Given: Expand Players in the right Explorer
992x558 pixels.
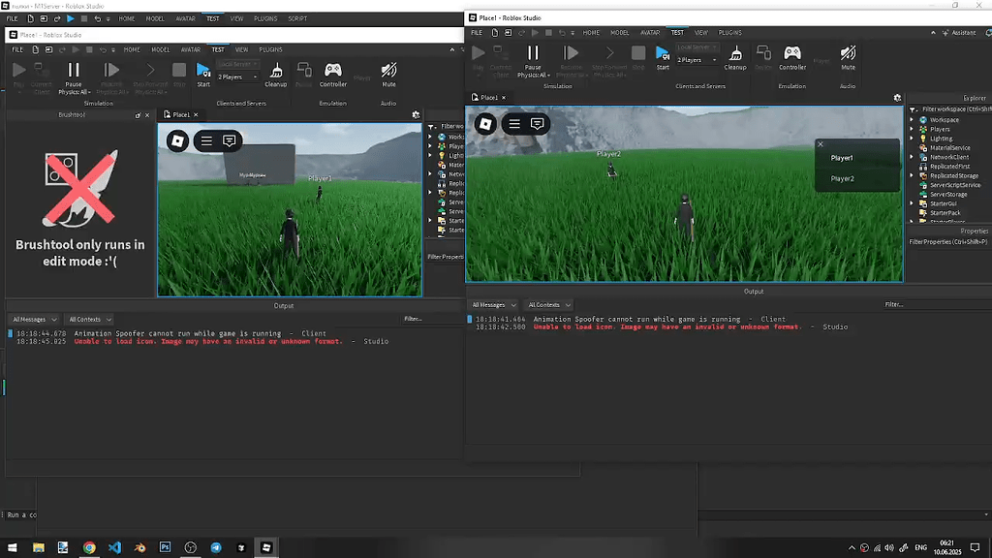Looking at the screenshot, I should click(x=912, y=129).
